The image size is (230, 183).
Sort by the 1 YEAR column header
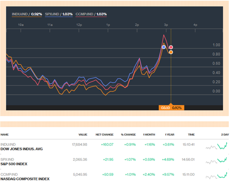tap(170, 135)
